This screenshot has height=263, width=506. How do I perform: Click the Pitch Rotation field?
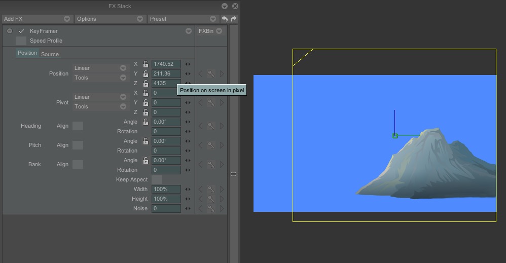pos(166,151)
